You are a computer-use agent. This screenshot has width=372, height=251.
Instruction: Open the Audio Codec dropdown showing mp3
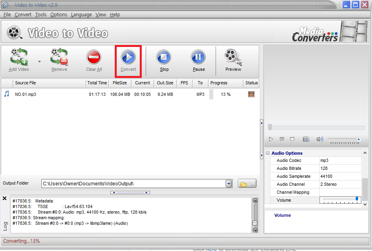pyautogui.click(x=340, y=160)
